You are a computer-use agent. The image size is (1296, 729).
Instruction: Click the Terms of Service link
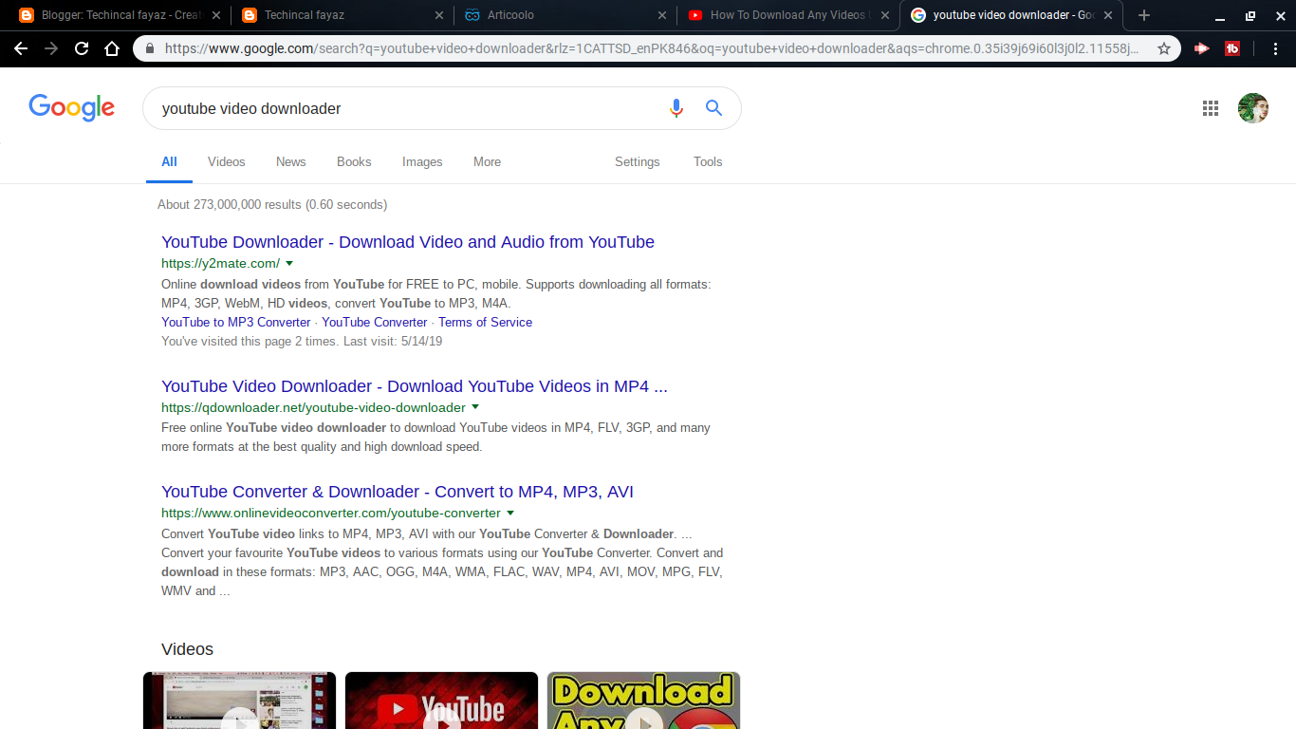(485, 322)
